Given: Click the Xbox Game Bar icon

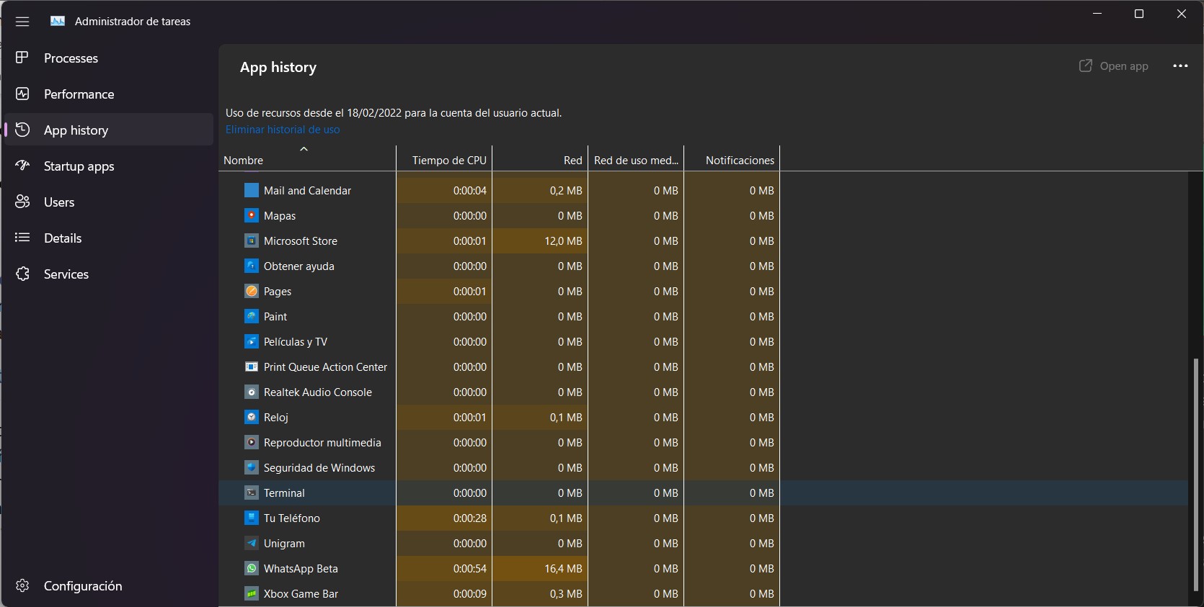Looking at the screenshot, I should 252,593.
